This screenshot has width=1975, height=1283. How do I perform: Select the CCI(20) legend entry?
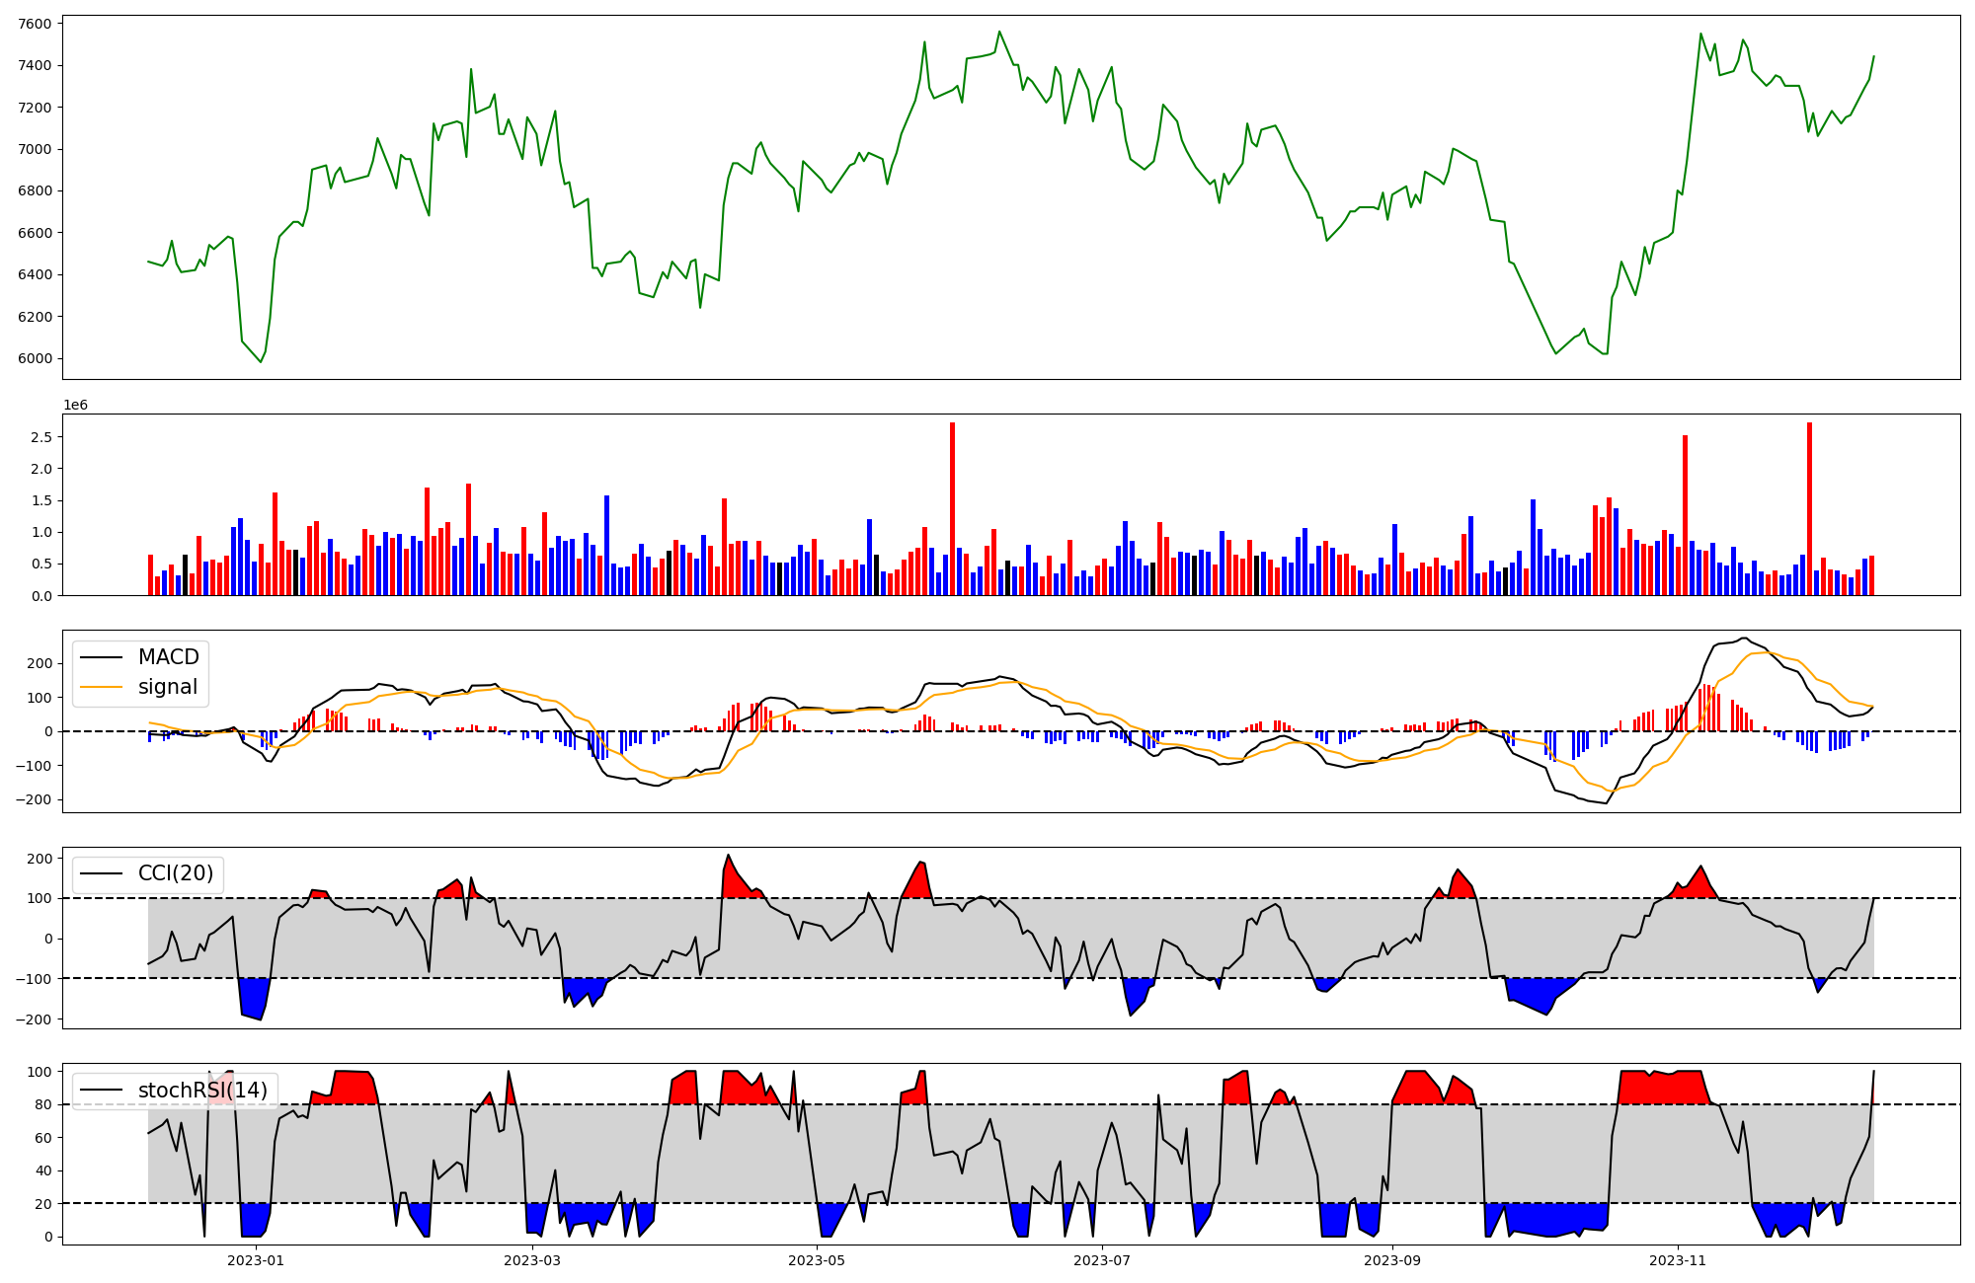[x=176, y=873]
